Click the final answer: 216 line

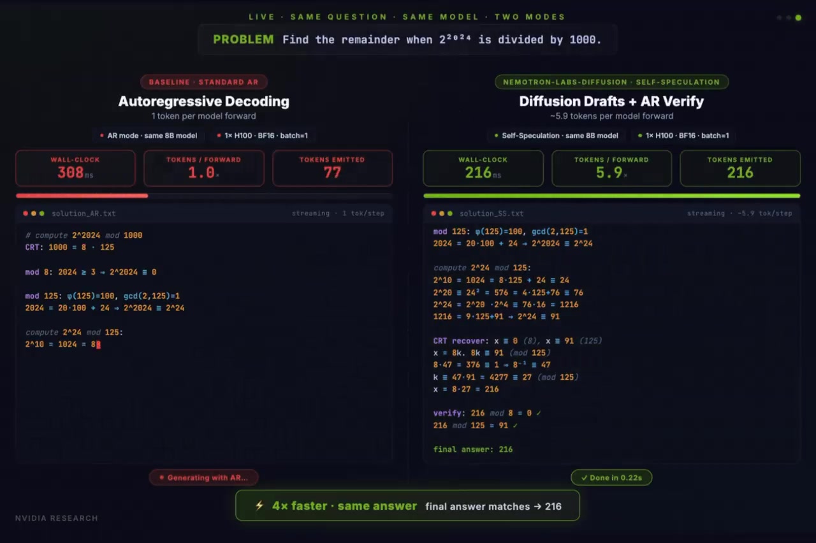473,449
